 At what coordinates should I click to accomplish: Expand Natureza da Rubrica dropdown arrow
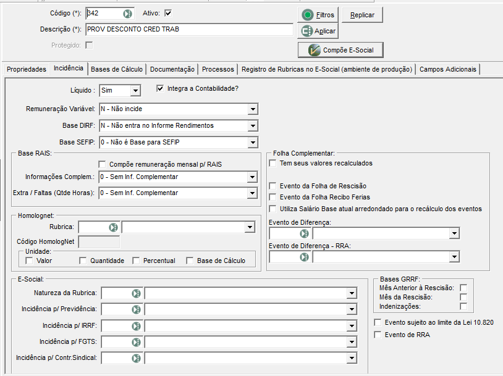point(352,293)
